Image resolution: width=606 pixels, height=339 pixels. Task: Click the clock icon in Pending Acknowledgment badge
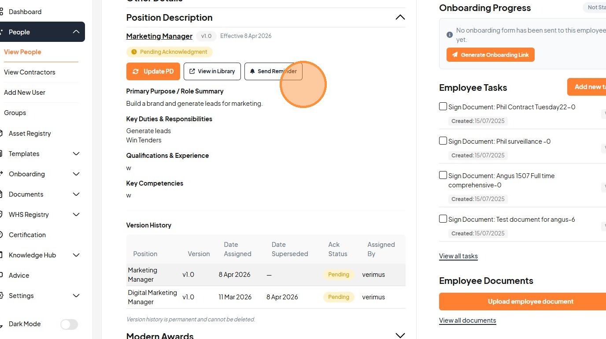point(134,52)
